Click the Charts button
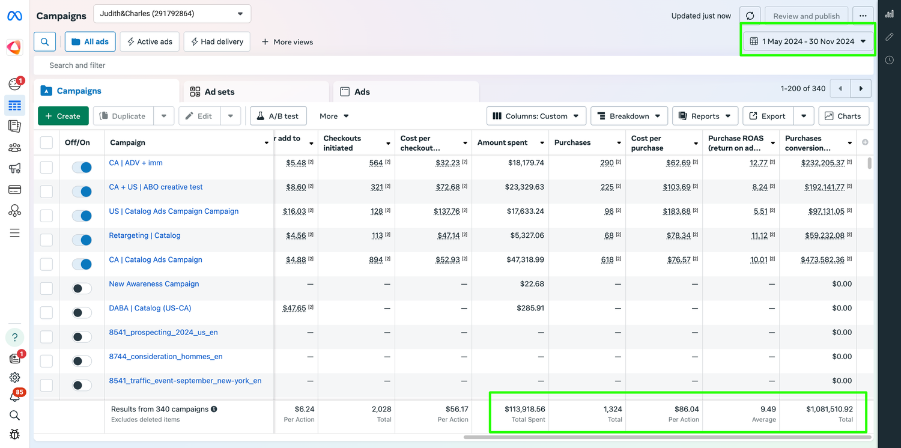The height and width of the screenshot is (448, 901). (x=843, y=116)
